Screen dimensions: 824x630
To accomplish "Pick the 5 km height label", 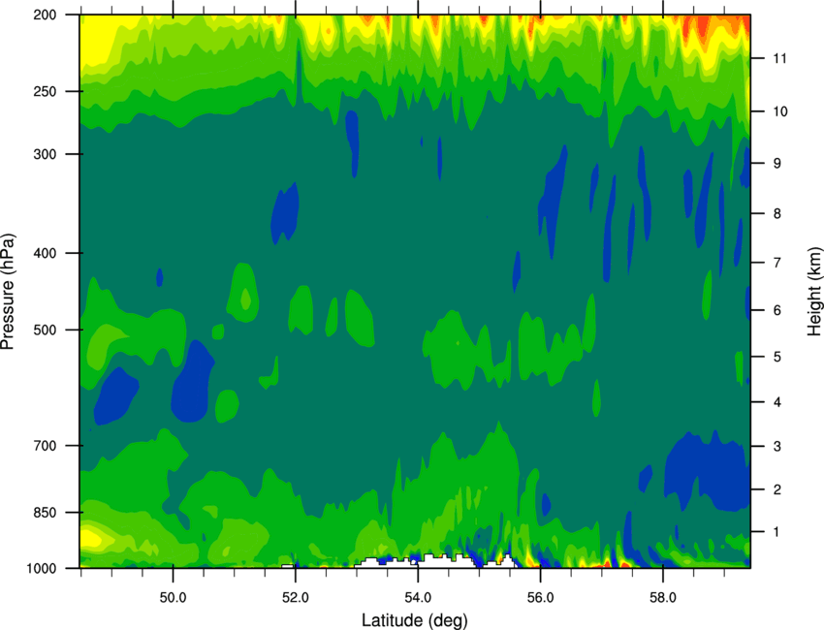I will pyautogui.click(x=776, y=357).
